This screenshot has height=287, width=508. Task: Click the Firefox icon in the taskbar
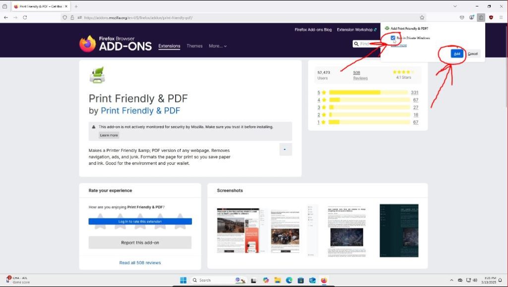point(324,280)
